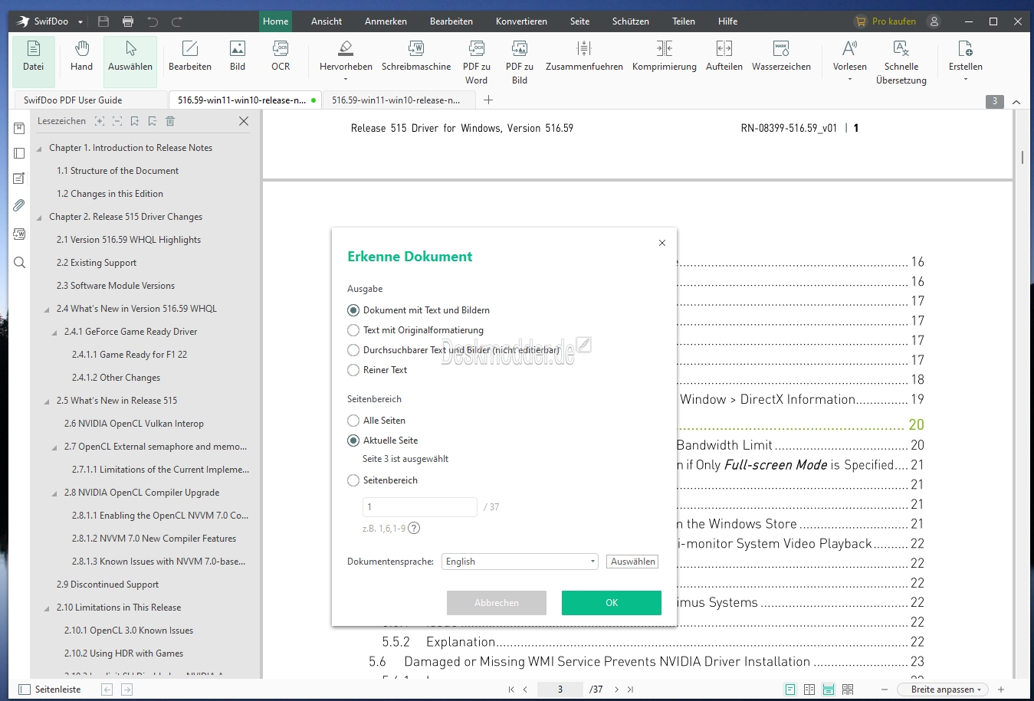
Task: Open 2.2 Existing Support bookmark
Action: tap(97, 263)
